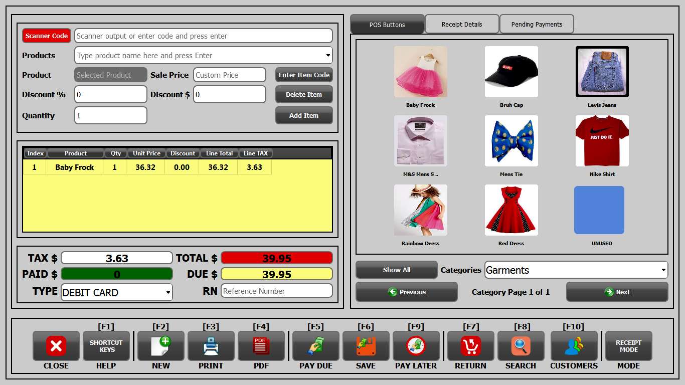The height and width of the screenshot is (385, 685).
Task: Expand the product name dropdown list
Action: click(x=328, y=55)
